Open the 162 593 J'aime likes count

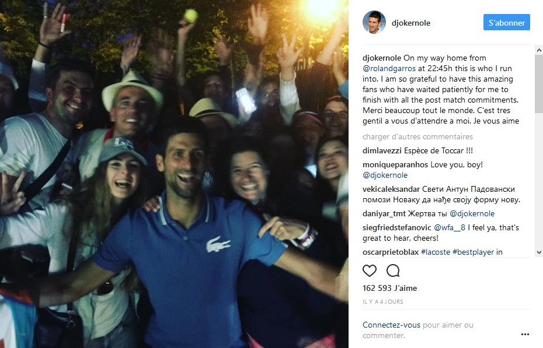coord(389,288)
